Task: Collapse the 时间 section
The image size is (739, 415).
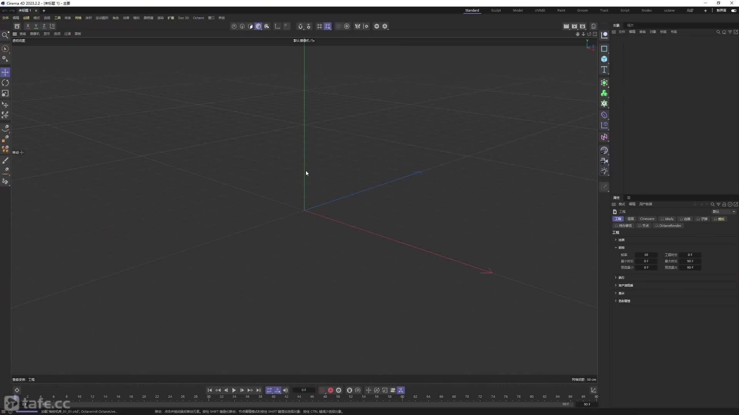Action: [621, 247]
